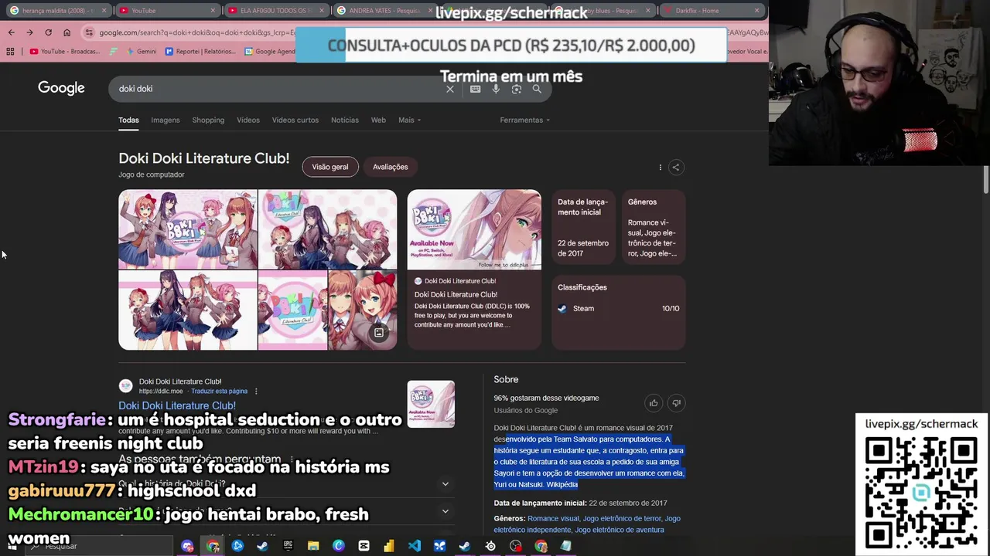The width and height of the screenshot is (990, 556).
Task: Open knowledge panel three-dot options
Action: click(x=660, y=167)
